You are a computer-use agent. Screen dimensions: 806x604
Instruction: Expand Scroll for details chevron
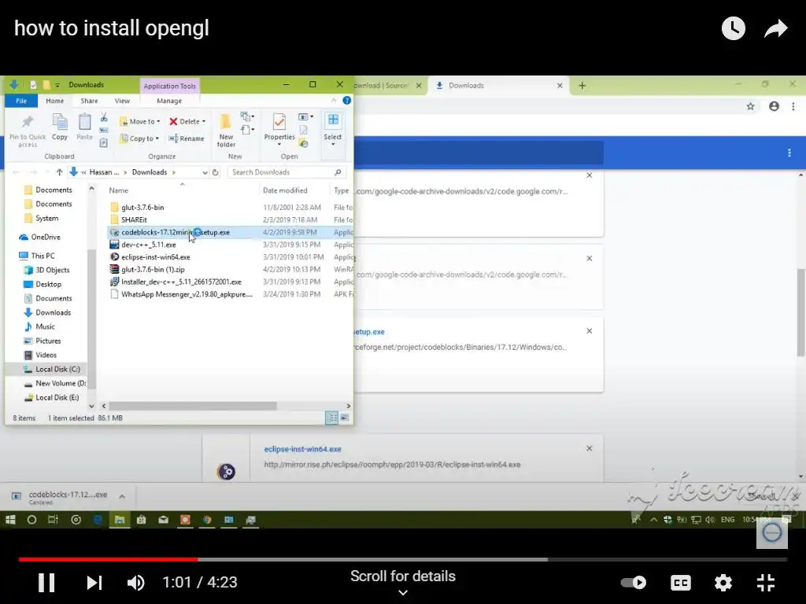[403, 593]
